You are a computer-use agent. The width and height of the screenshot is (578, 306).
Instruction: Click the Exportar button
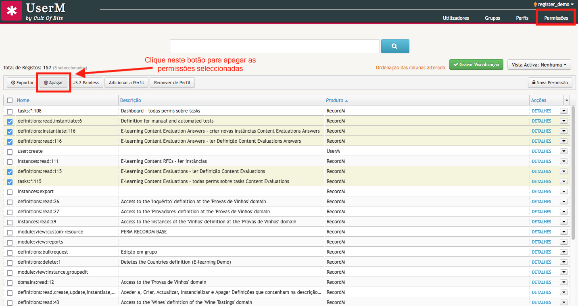coord(23,83)
